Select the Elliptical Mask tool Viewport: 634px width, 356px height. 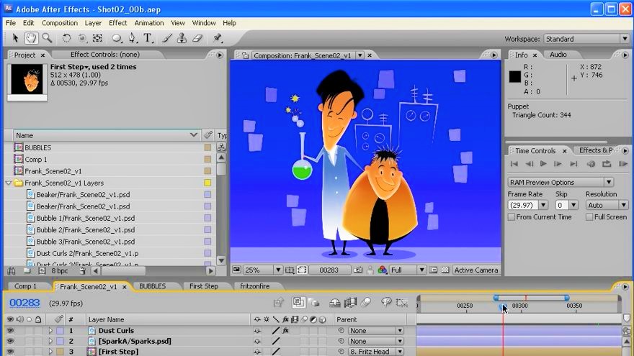click(117, 38)
